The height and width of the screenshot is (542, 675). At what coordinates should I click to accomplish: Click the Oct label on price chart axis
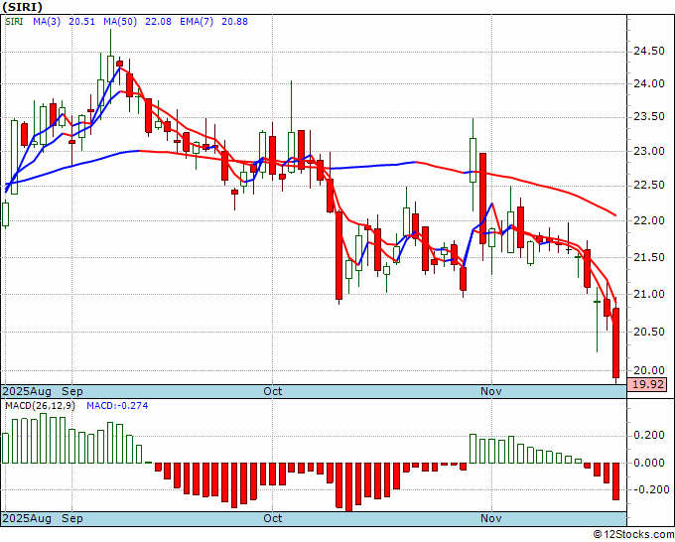pos(273,391)
